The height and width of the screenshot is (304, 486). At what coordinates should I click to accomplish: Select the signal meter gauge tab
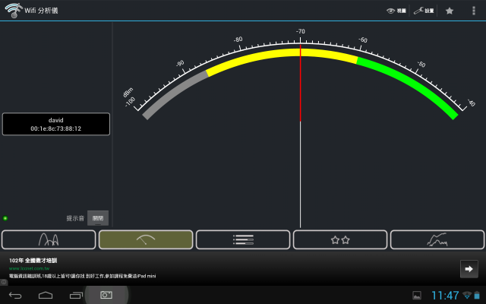coord(146,239)
